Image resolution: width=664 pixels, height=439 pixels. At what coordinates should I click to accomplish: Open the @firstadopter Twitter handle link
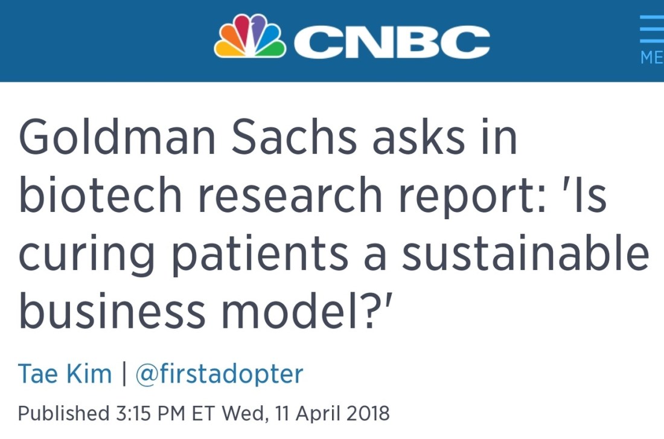click(219, 374)
